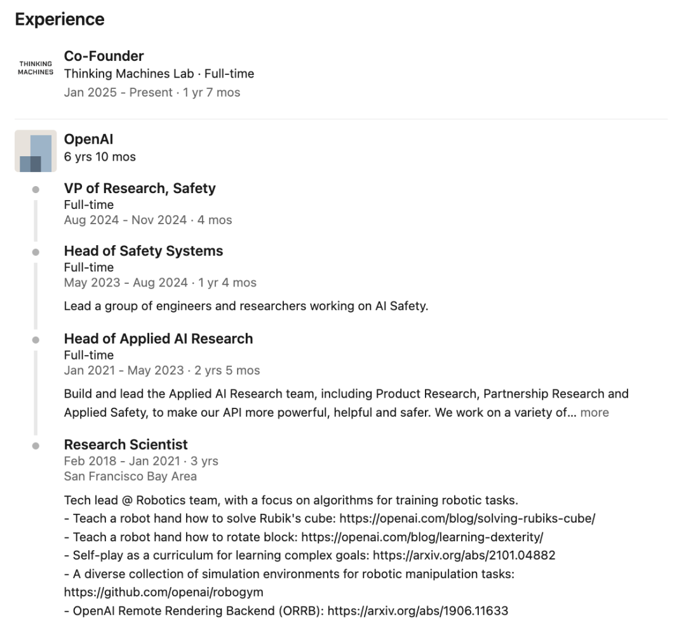This screenshot has height=632, width=686.
Task: Select the VP of Research, Safety role
Action: (x=140, y=188)
